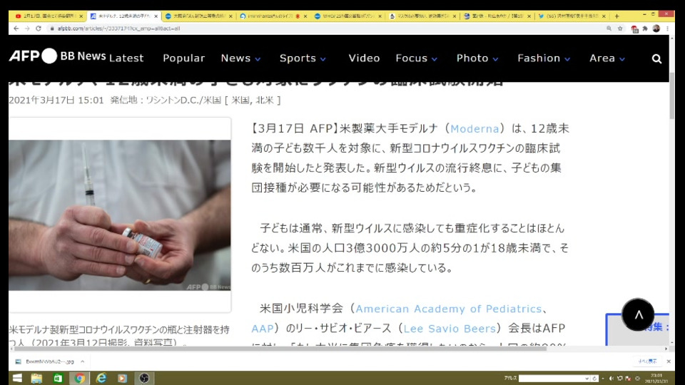
Task: Close the active AFP article tab
Action: point(156,16)
